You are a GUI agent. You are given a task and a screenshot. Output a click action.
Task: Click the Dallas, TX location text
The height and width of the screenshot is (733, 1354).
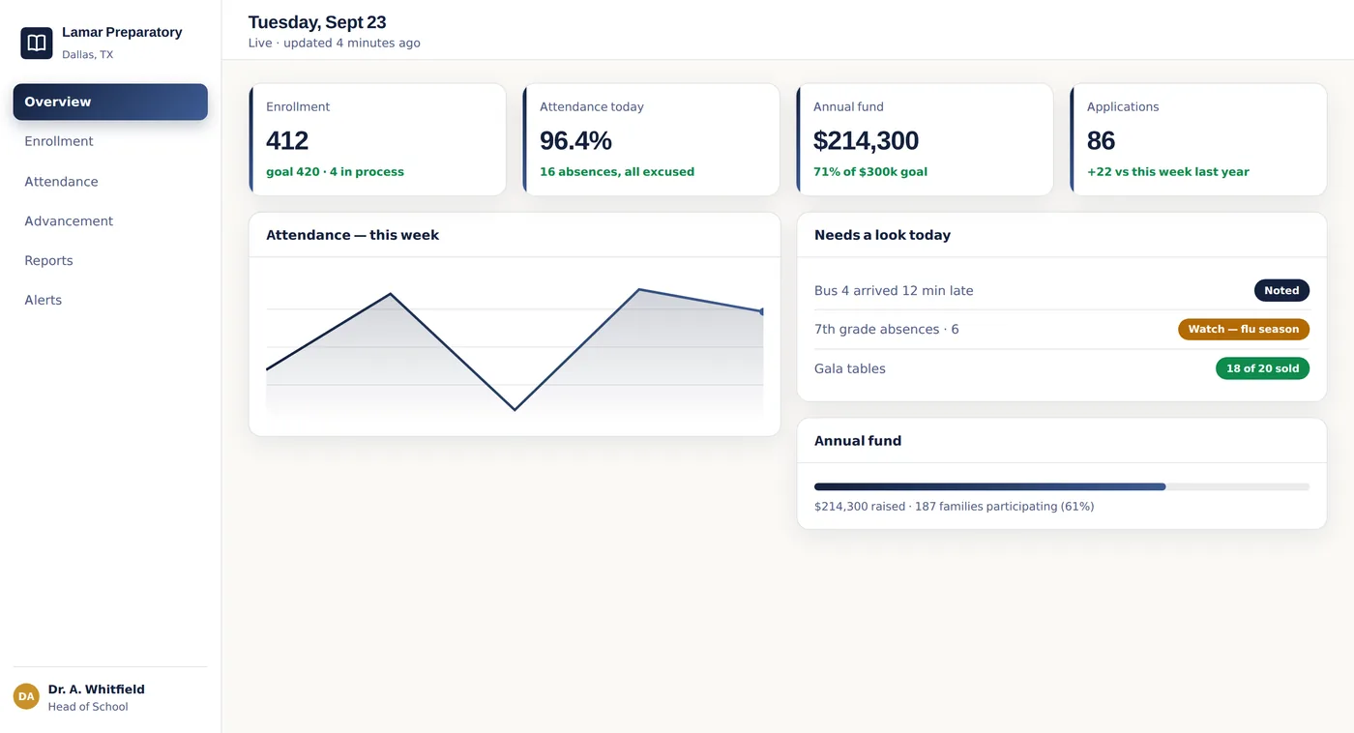88,55
